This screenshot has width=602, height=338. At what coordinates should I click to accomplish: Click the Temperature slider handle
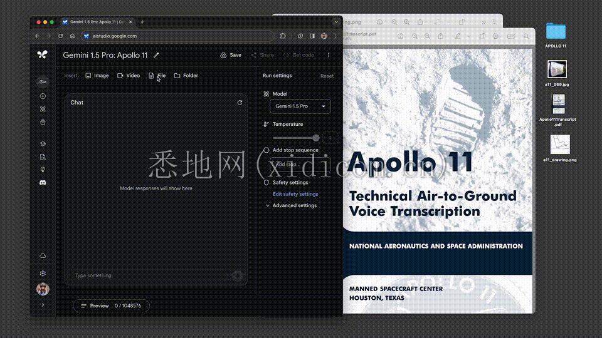point(315,138)
